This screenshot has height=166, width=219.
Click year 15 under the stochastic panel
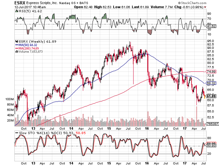(109, 163)
